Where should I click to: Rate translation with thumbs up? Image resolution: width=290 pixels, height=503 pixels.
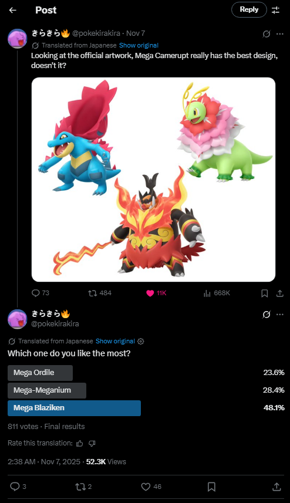pos(80,443)
